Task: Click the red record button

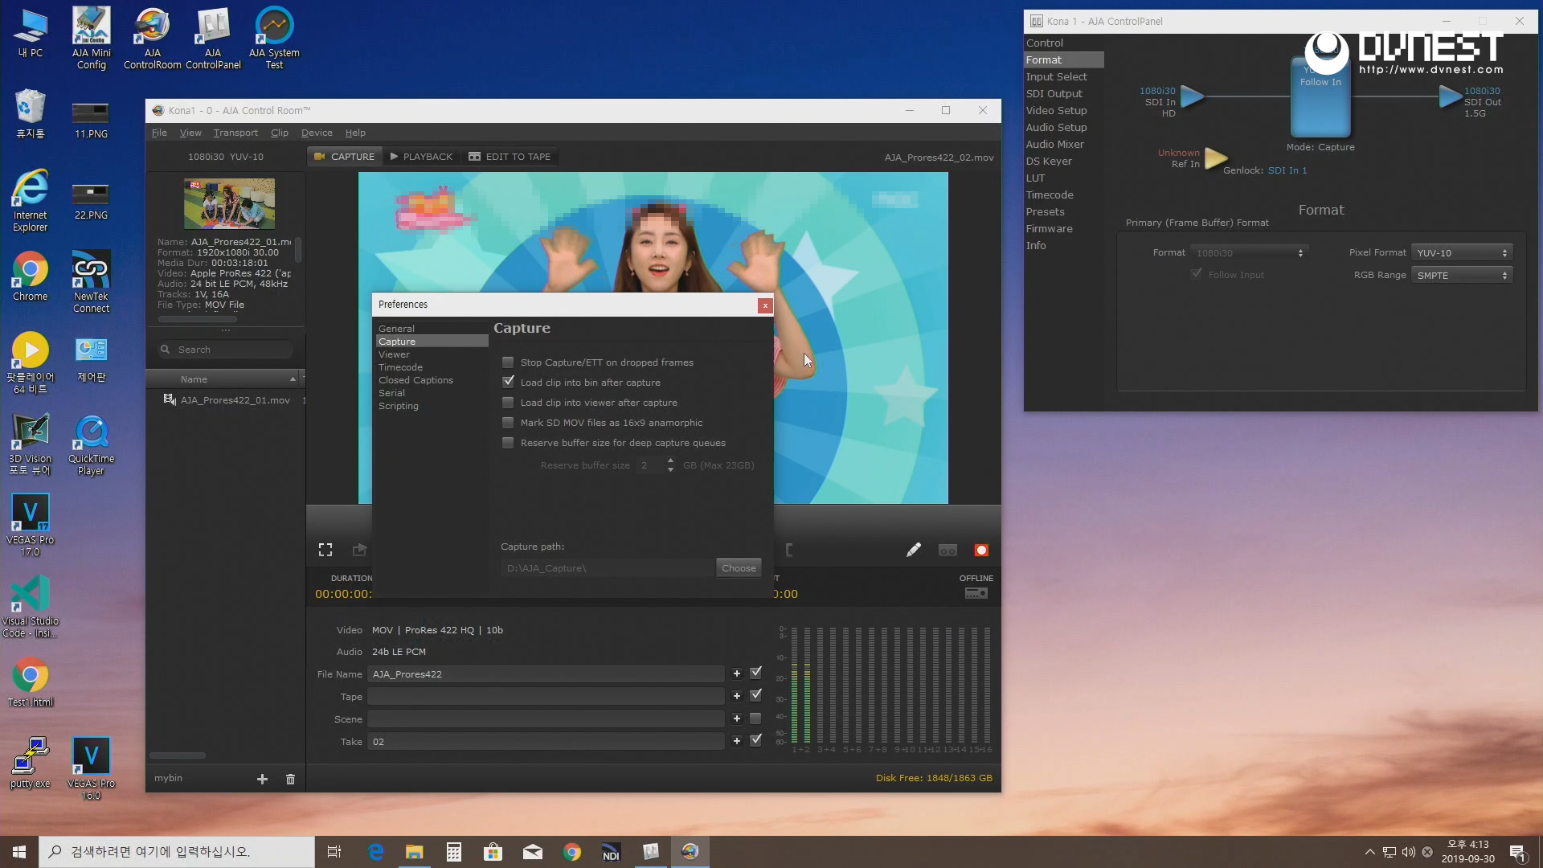Action: [x=980, y=551]
